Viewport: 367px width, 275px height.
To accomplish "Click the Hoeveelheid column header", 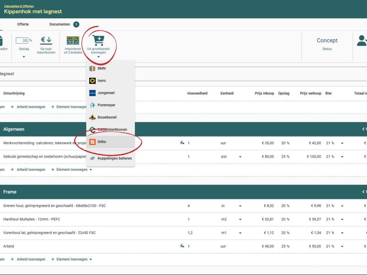I will point(197,93).
